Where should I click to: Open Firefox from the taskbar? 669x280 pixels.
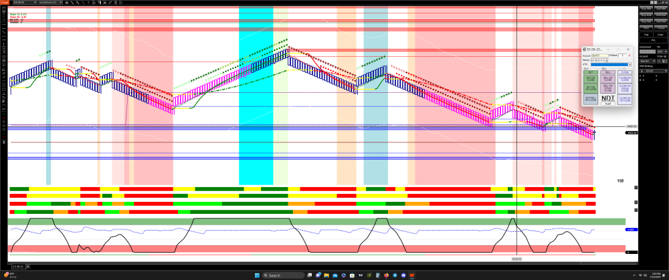point(386,275)
